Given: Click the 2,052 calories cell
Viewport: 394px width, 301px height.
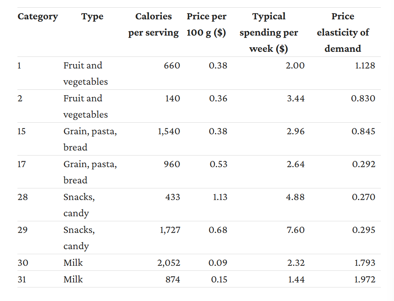Looking at the screenshot, I should pos(169,263).
